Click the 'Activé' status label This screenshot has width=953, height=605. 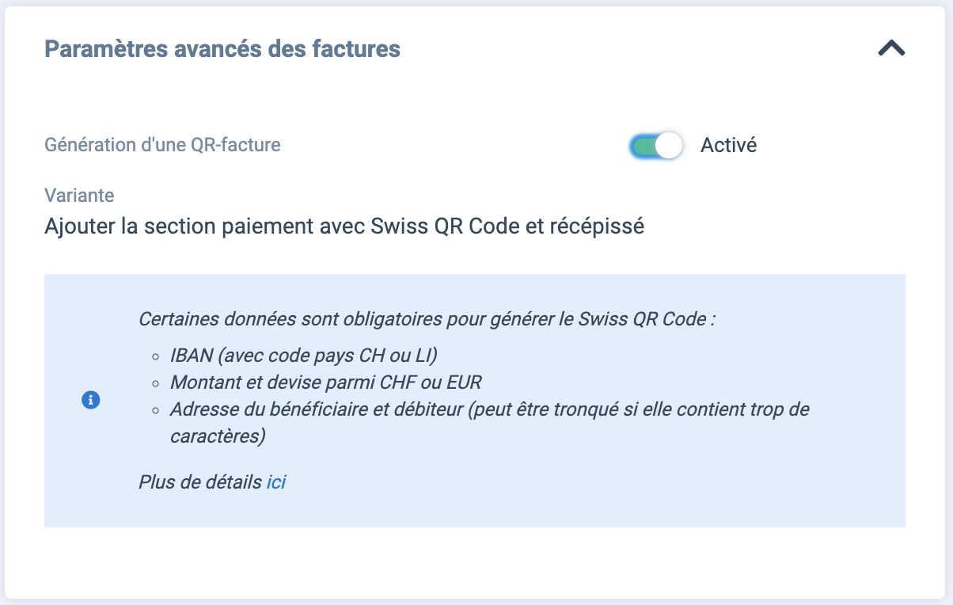pos(729,146)
